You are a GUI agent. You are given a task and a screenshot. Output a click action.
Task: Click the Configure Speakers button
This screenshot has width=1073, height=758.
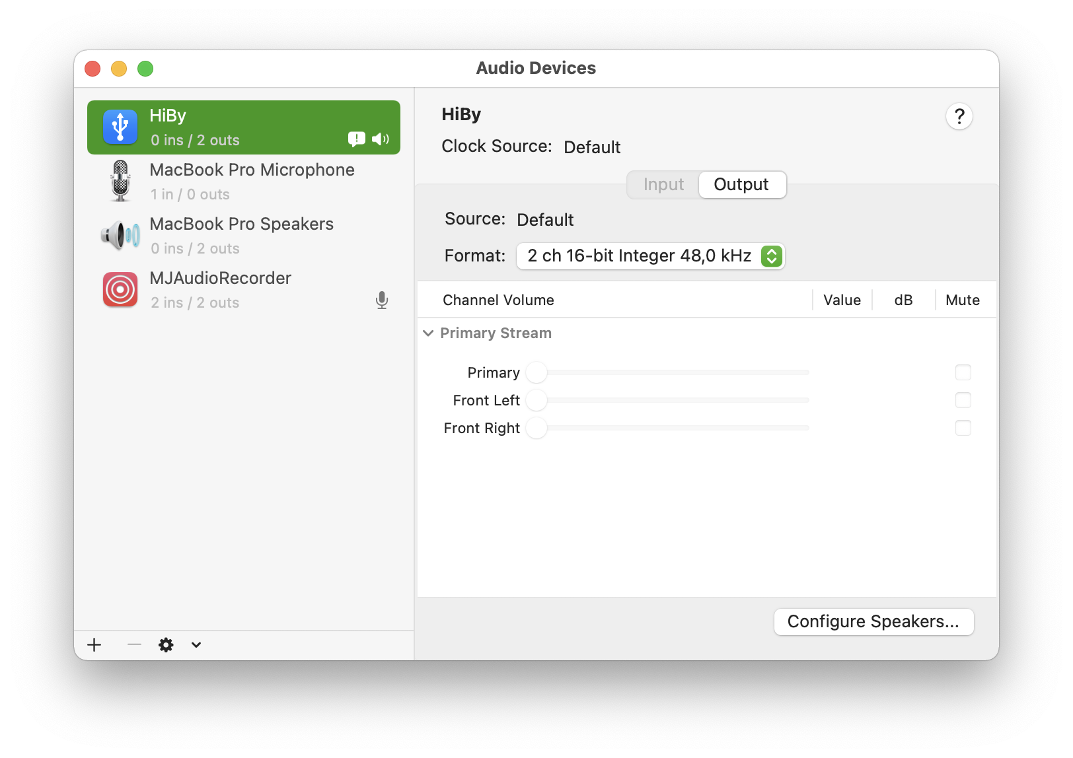873,622
